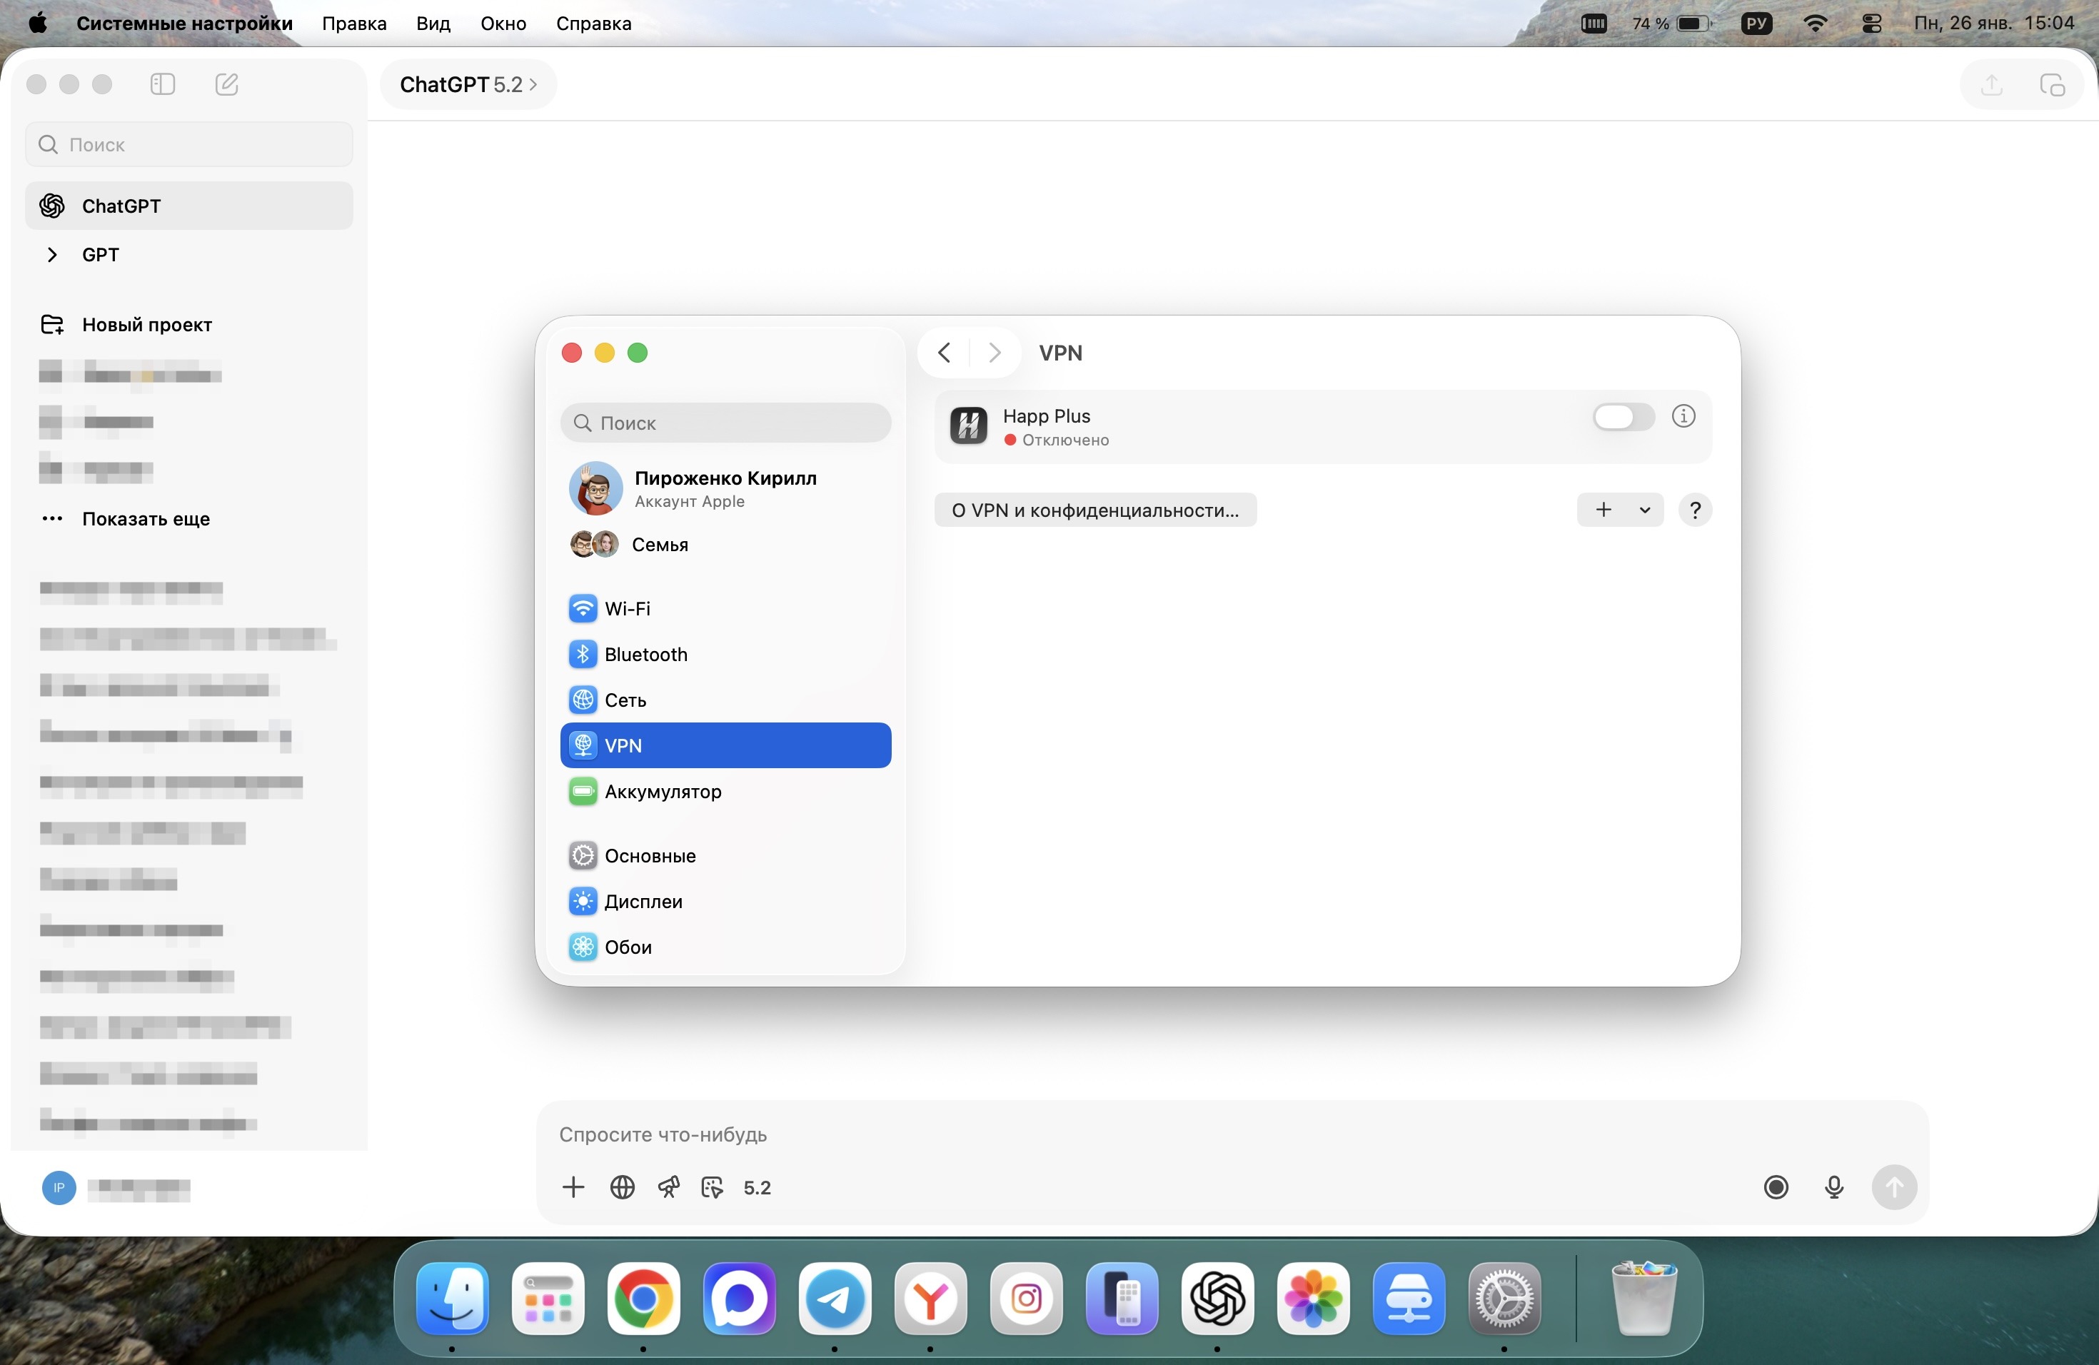Open the Справка menu

[x=593, y=23]
